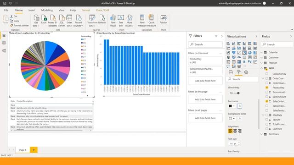Collapse the Fields pane
Screen dimensions: 294x165
click(x=291, y=36)
